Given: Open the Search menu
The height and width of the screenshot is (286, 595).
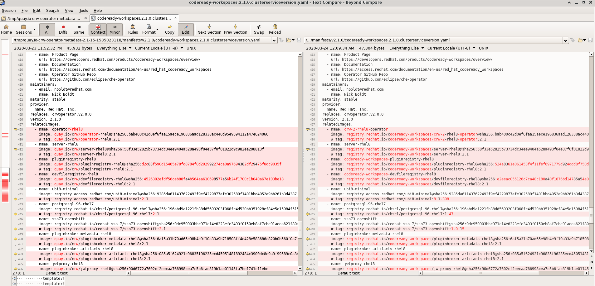Looking at the screenshot, I should (52, 11).
